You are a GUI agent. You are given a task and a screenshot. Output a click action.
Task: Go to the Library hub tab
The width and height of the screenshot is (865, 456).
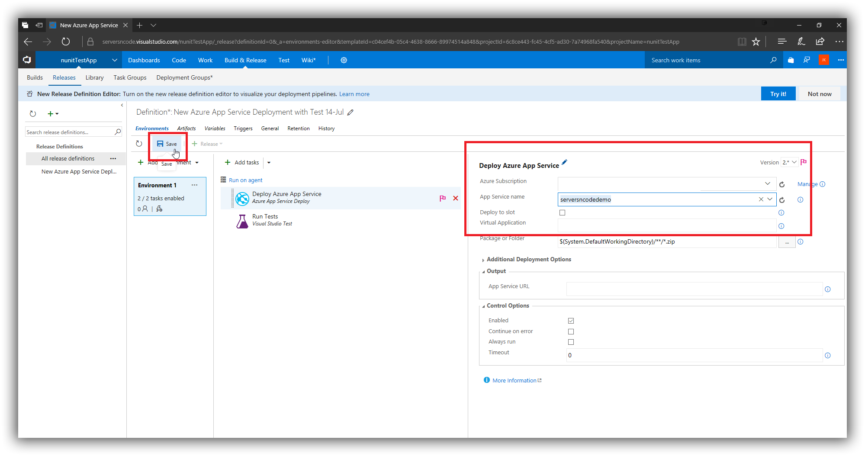[x=94, y=77]
